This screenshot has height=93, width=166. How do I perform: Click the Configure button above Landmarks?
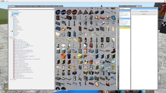click(144, 11)
